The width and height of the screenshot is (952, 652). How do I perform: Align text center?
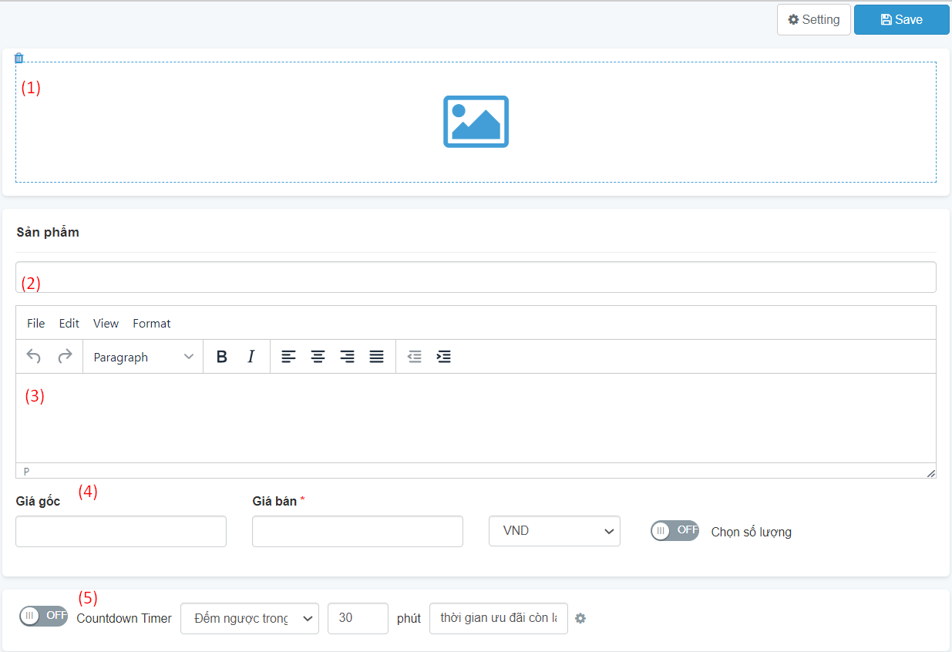(x=318, y=357)
